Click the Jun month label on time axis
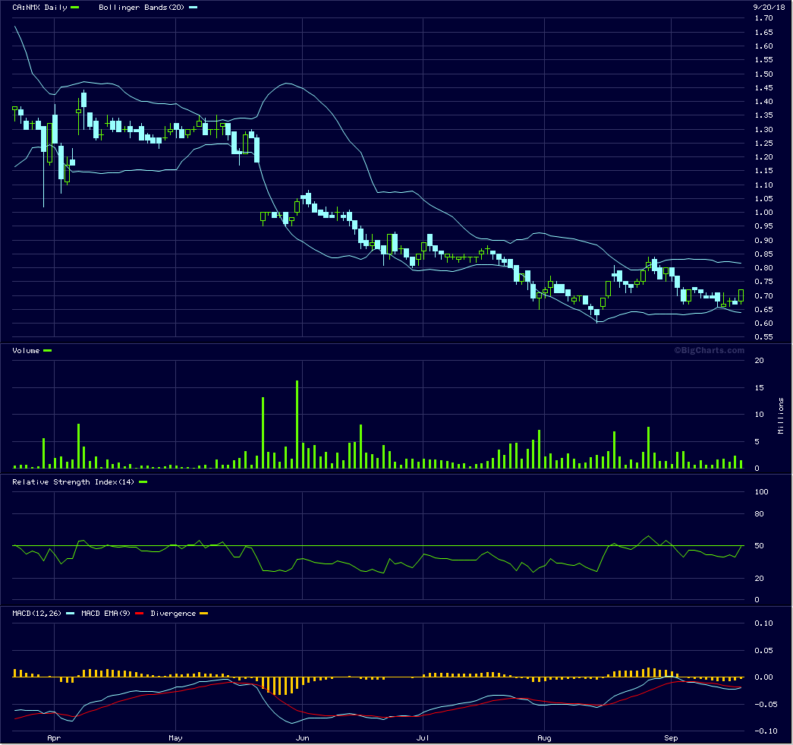The height and width of the screenshot is (745, 793). [302, 738]
